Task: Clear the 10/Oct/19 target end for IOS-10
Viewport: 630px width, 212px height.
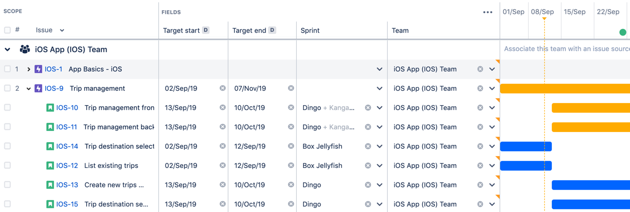Action: (291, 107)
